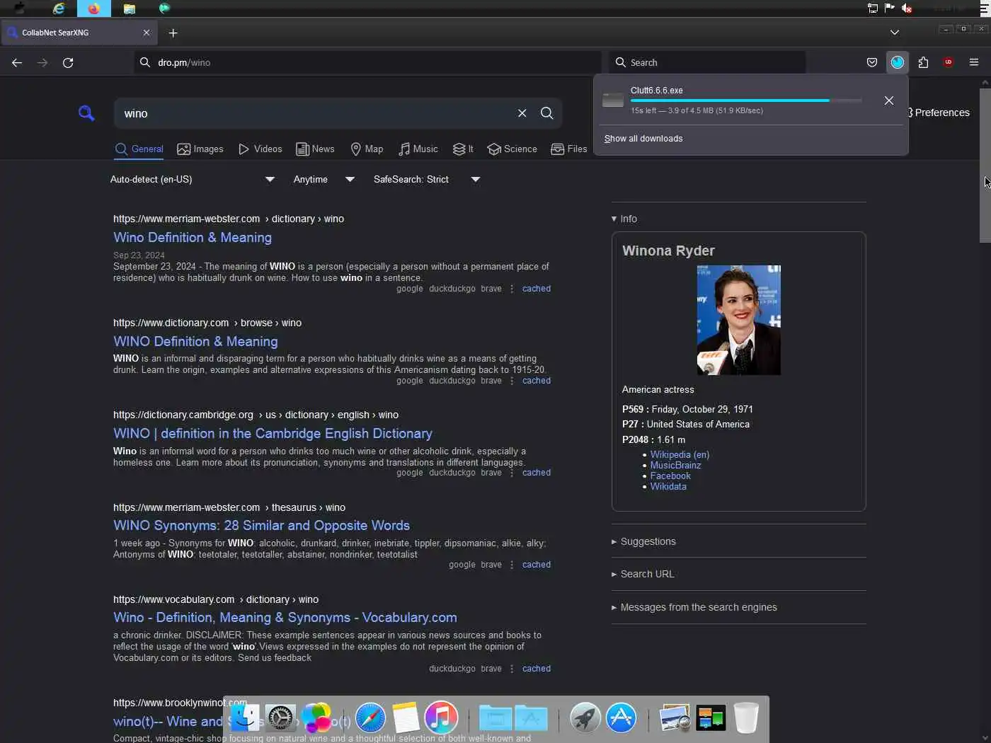The image size is (991, 743).
Task: Switch to the Music tab
Action: [x=418, y=149]
